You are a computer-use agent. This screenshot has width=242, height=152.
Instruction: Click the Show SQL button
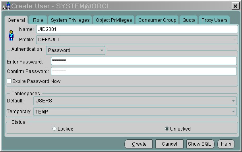pos(200,144)
